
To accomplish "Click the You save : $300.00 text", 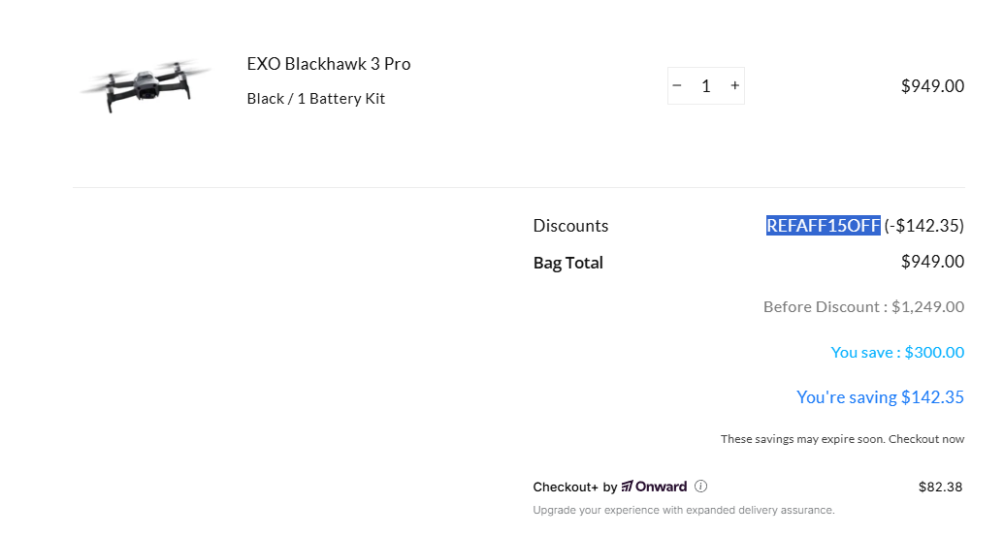I will [897, 352].
